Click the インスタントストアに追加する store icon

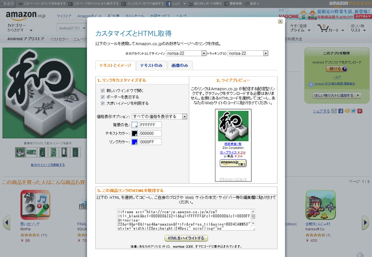click(x=124, y=4)
